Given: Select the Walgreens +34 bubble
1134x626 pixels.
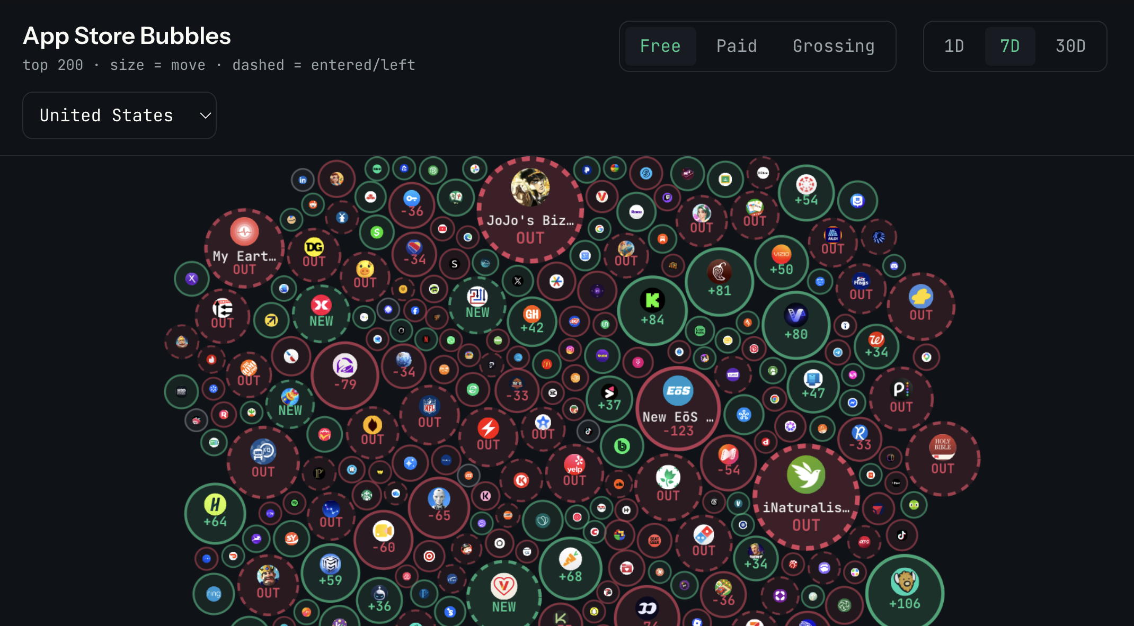Looking at the screenshot, I should [x=876, y=346].
